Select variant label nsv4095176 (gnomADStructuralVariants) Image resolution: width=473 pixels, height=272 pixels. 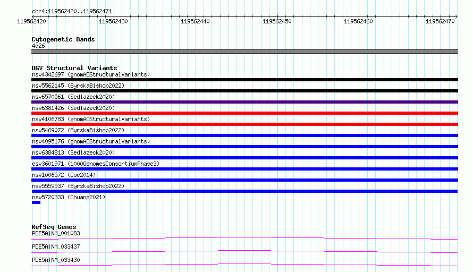91,141
